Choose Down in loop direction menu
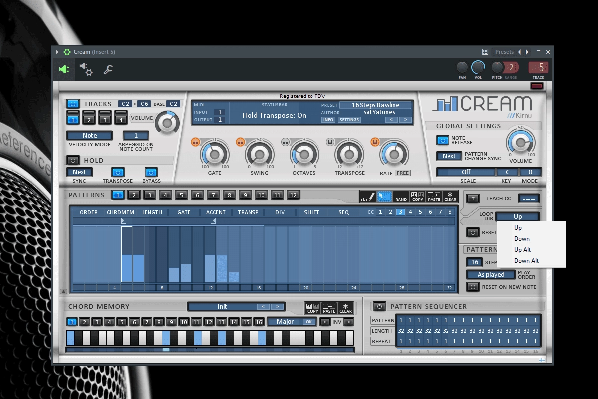This screenshot has height=399, width=598. click(x=522, y=239)
